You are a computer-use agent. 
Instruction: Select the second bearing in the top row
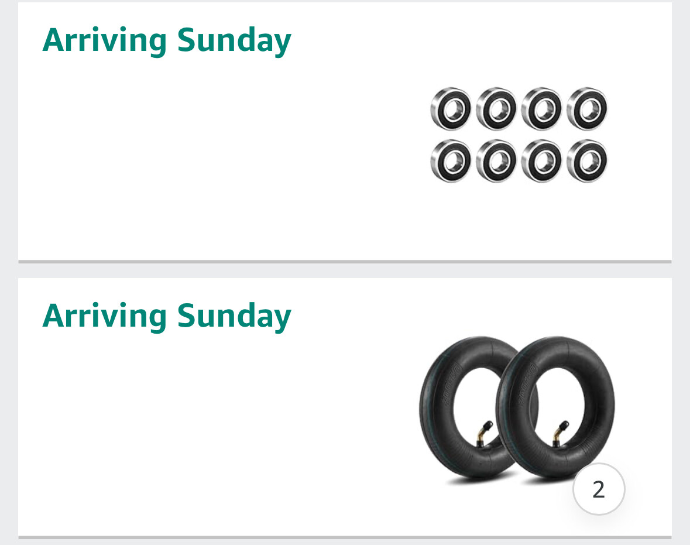496,109
